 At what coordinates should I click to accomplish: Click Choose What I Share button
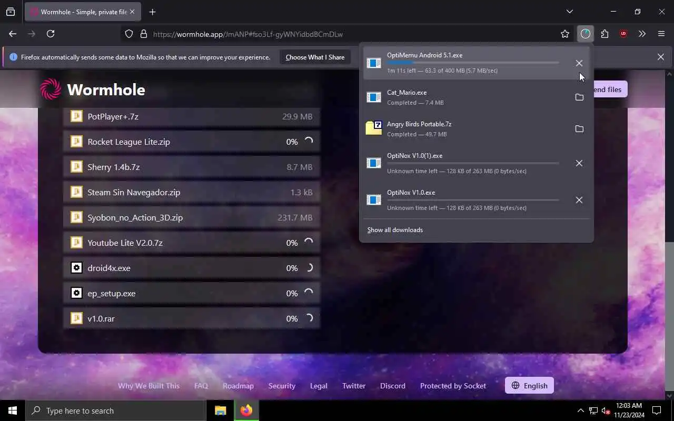(x=315, y=57)
